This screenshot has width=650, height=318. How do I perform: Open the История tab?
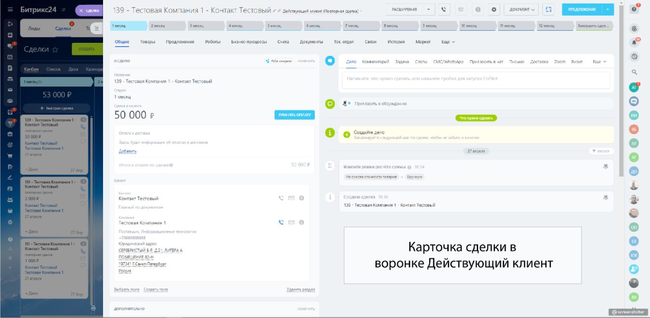[396, 42]
